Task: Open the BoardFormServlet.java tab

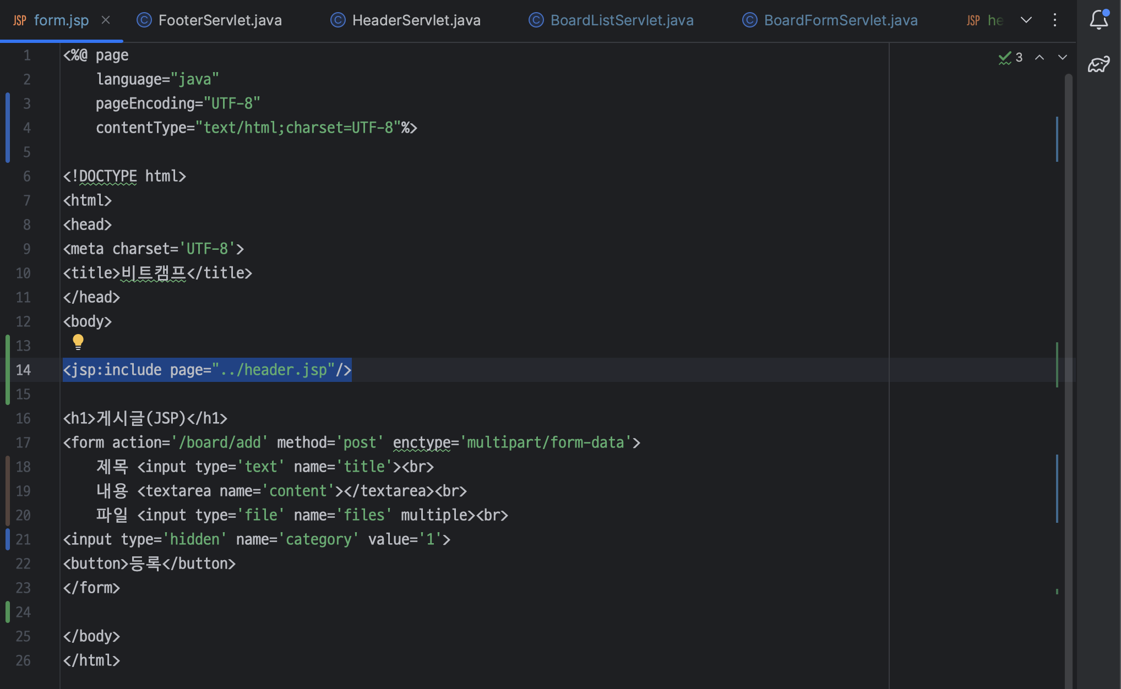Action: [840, 20]
